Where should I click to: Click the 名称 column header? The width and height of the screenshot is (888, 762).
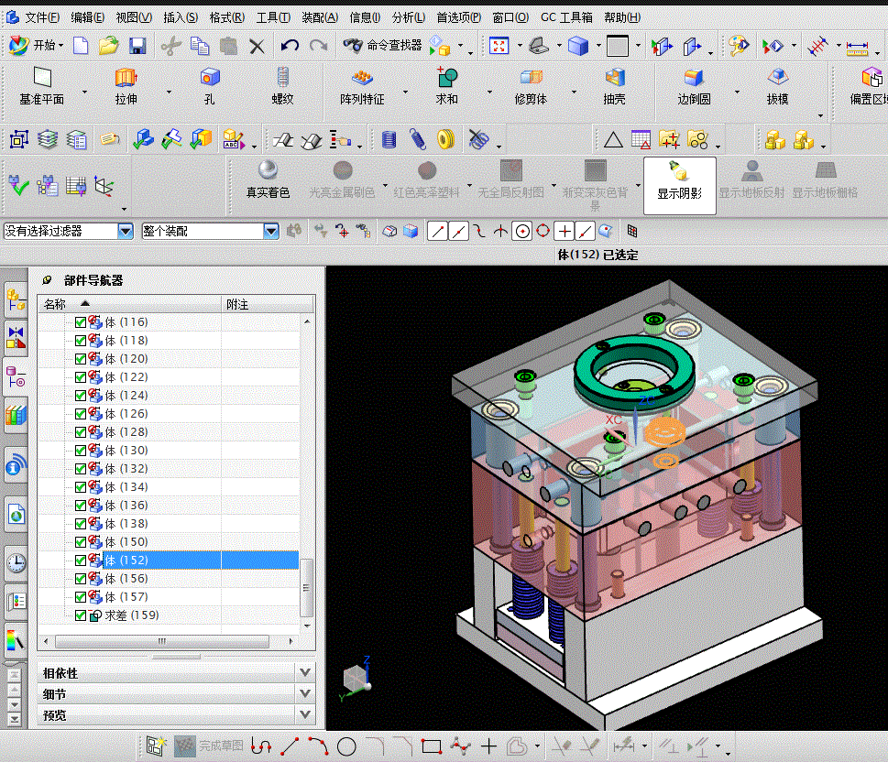pos(55,304)
